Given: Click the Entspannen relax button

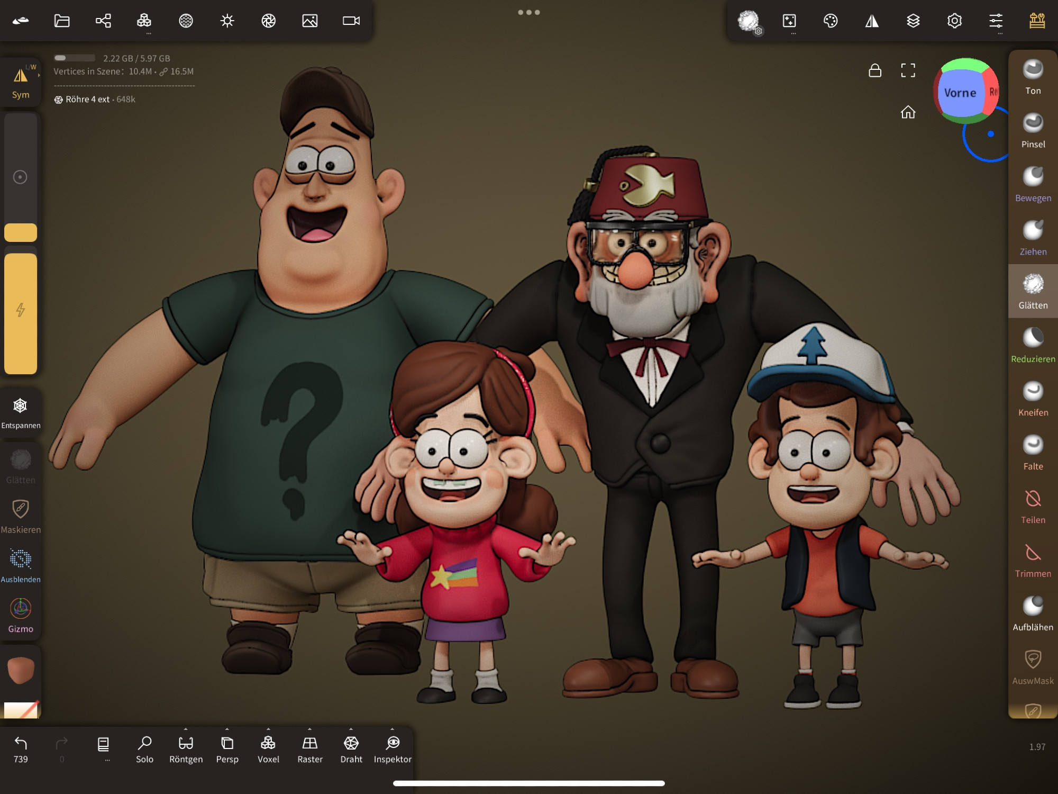Looking at the screenshot, I should pyautogui.click(x=21, y=413).
